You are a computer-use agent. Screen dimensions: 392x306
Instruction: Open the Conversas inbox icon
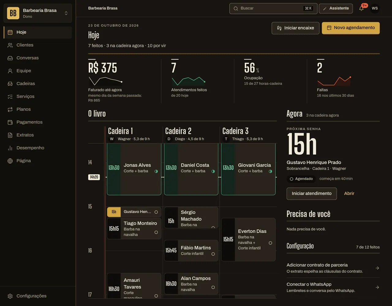10,58
